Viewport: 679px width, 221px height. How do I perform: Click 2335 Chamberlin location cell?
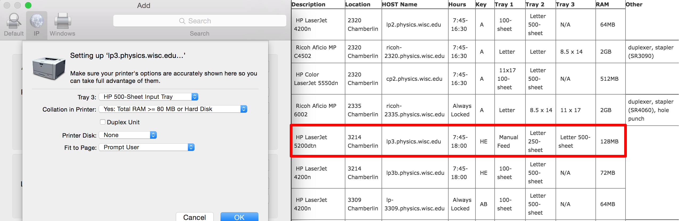coord(363,110)
